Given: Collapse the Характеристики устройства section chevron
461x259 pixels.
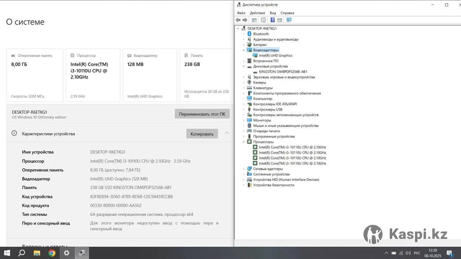Looking at the screenshot, I should tap(227, 133).
